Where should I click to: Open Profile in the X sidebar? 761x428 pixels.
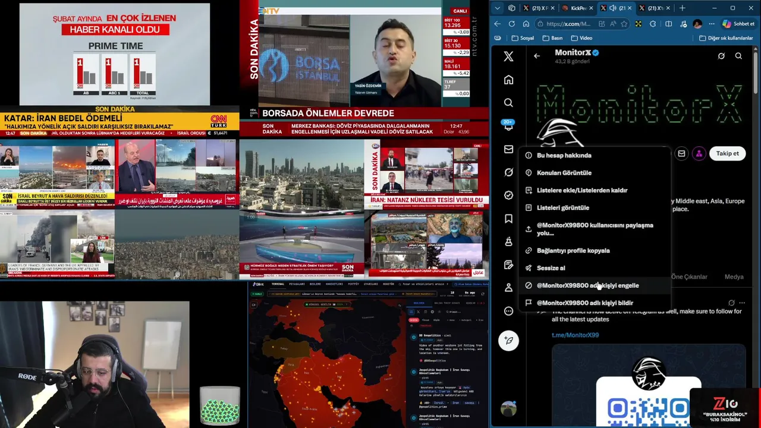(508, 288)
